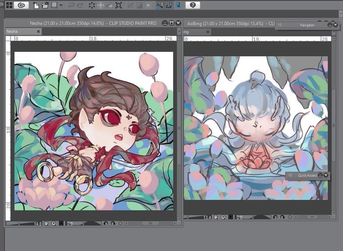Toggle Snap to Grid
This screenshot has width=343, height=251.
click(178, 6)
